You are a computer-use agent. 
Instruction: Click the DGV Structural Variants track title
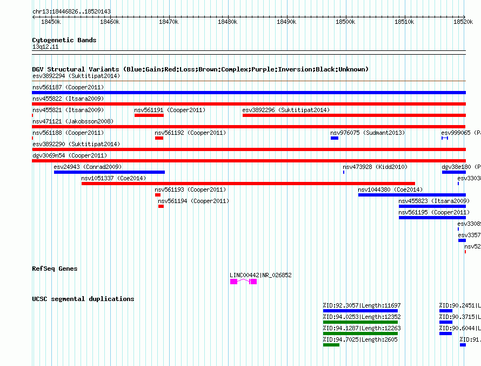[x=201, y=69]
